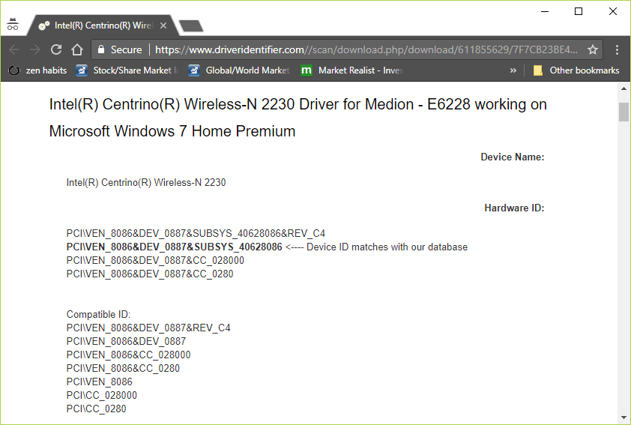This screenshot has height=425, width=631.
Task: Open the Chrome three-dot menu
Action: click(617, 49)
